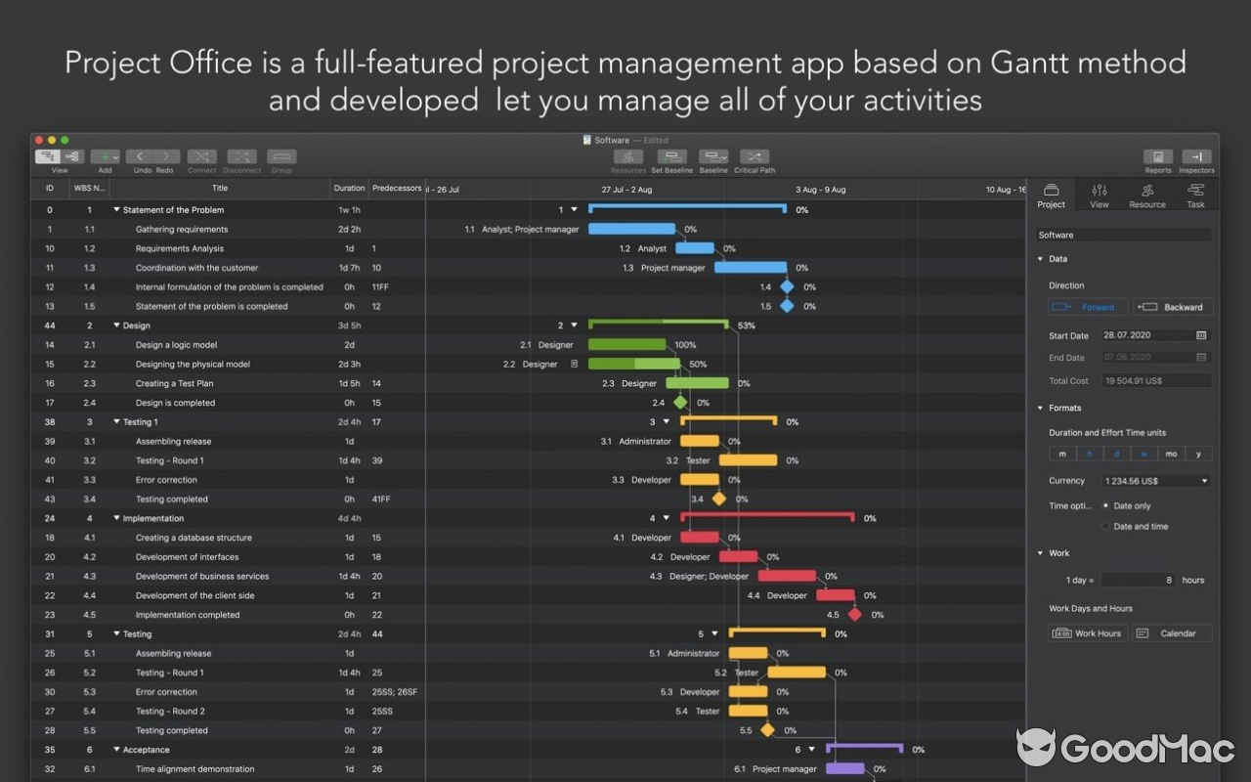Collapse the Testing 1 task group
Viewport: 1251px width, 782px height.
click(x=117, y=421)
